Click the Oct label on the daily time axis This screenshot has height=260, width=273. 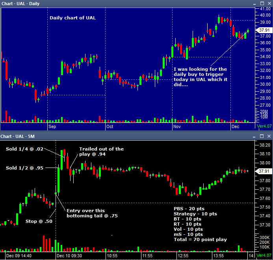click(x=110, y=126)
